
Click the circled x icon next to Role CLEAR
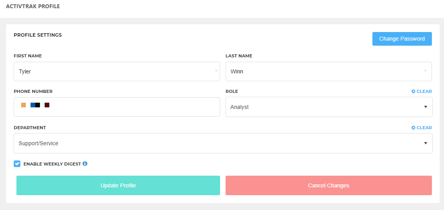tap(413, 91)
